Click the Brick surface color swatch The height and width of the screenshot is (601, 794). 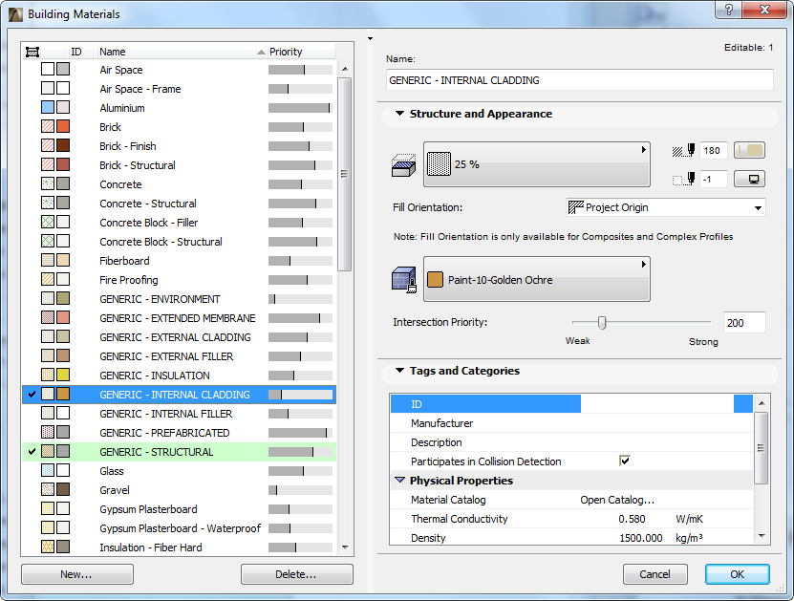pos(63,126)
